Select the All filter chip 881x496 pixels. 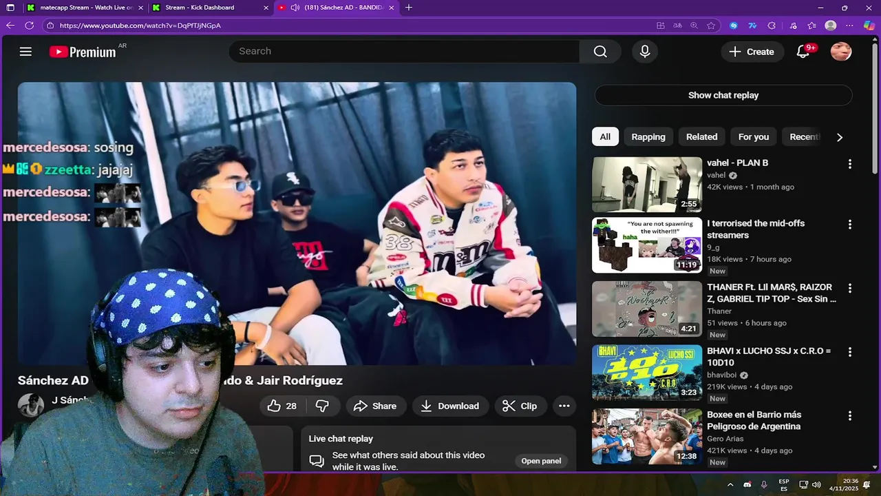pos(605,136)
